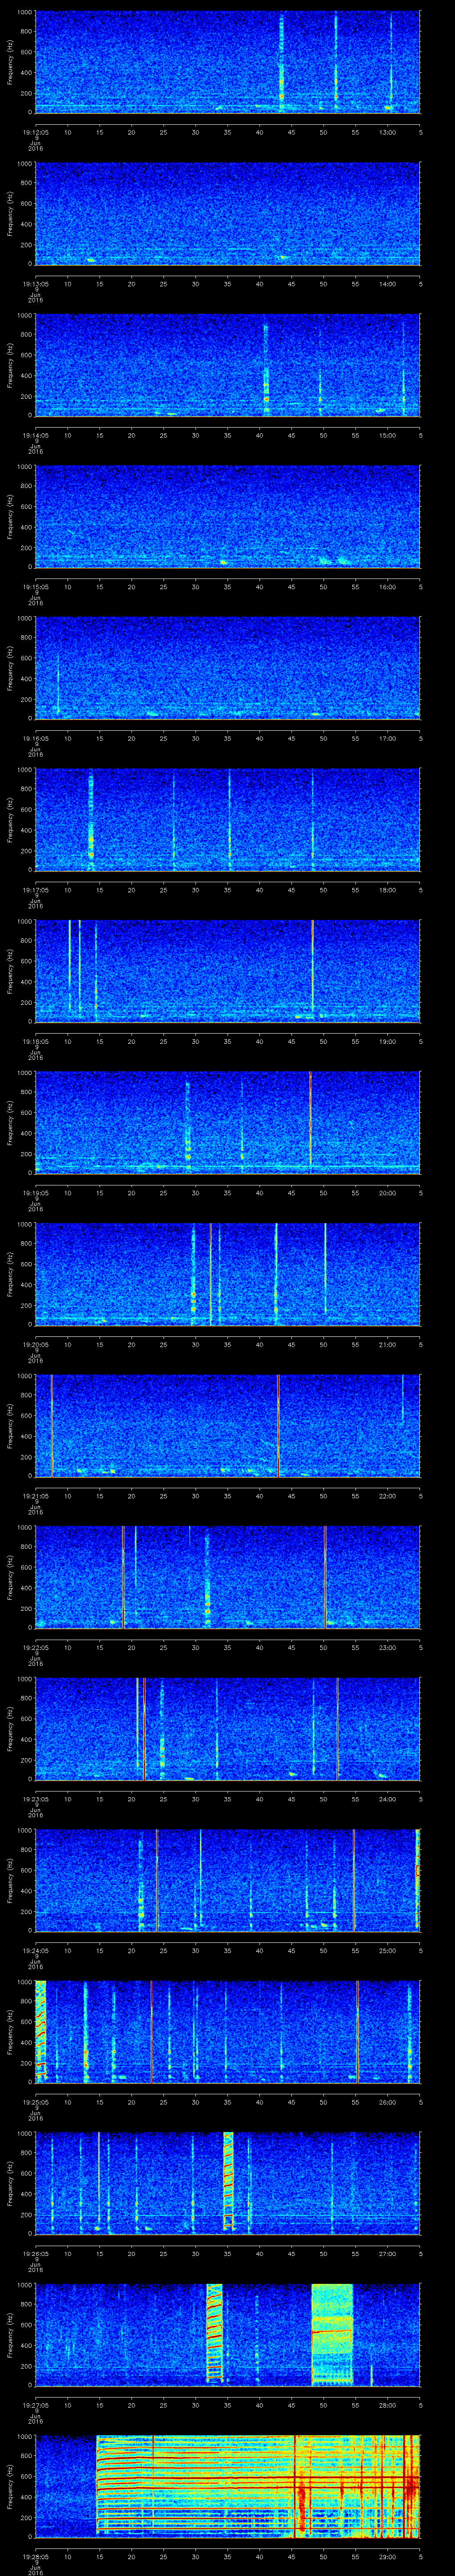Viewport: 455px width, 2576px height.
Task: Select the spectrogram panel starting at 19:21:05
Action: 228,1425
